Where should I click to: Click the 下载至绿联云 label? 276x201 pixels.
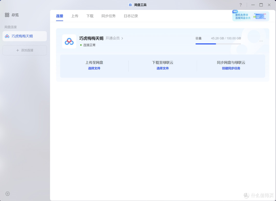click(x=163, y=62)
